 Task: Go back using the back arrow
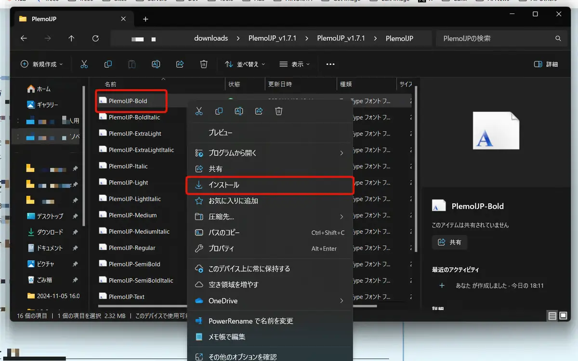[24, 38]
